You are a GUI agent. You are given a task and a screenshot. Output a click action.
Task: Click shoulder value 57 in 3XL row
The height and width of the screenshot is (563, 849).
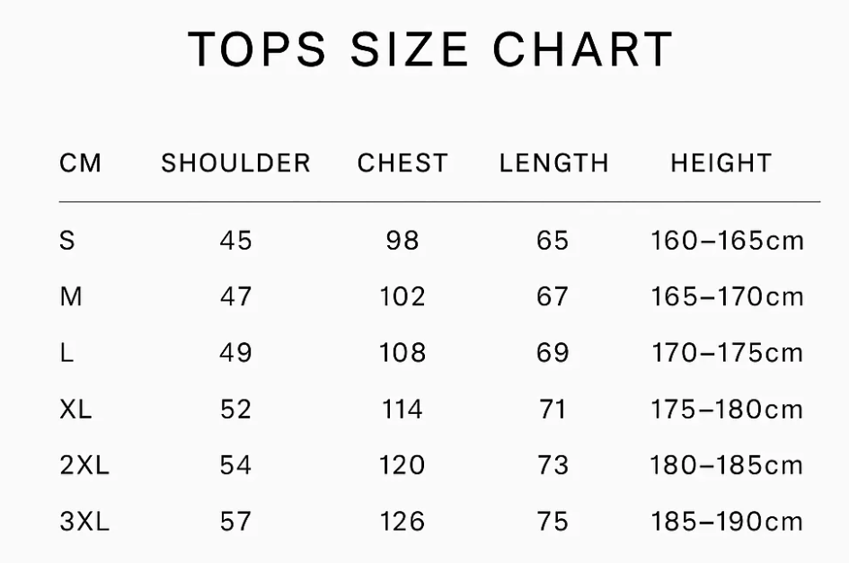[235, 522]
